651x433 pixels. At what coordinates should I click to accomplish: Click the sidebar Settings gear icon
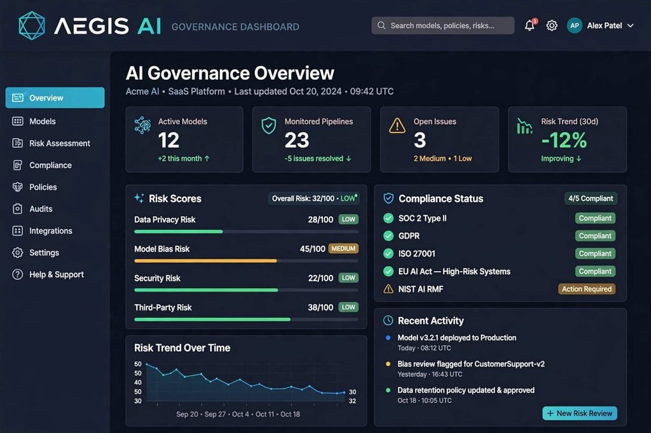coord(17,253)
